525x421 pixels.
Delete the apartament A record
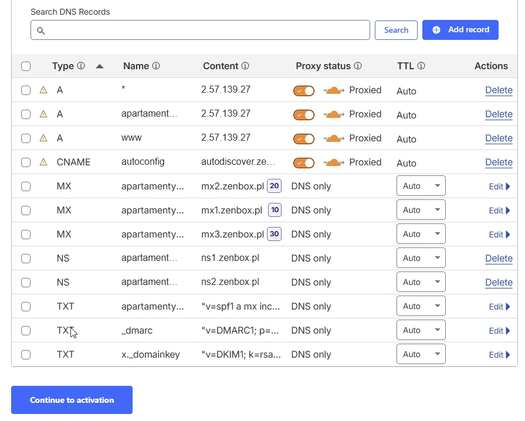pos(499,114)
